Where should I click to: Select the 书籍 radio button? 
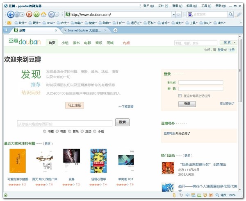tap(45, 131)
